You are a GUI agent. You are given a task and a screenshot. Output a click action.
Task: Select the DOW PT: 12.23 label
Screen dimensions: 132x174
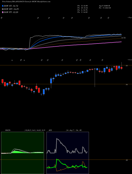(11, 12)
